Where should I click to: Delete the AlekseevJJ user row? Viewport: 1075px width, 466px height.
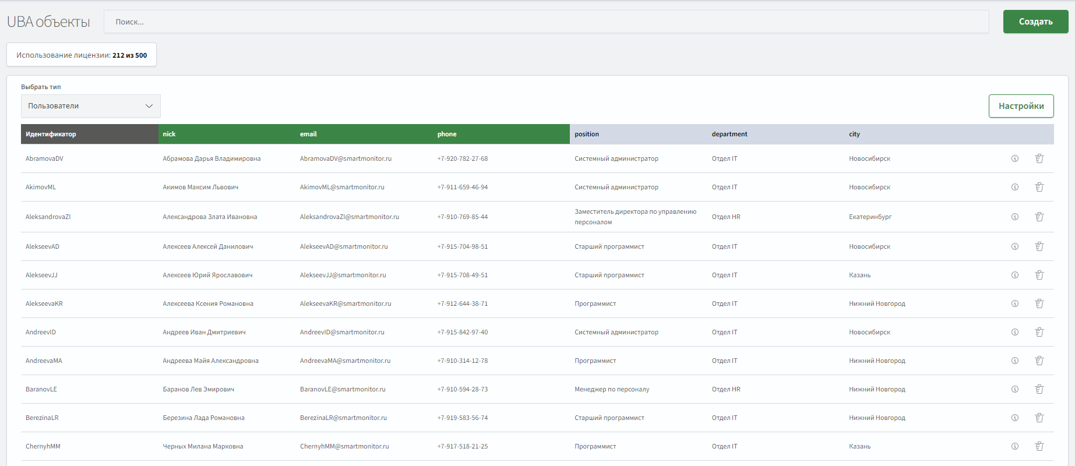(x=1039, y=275)
